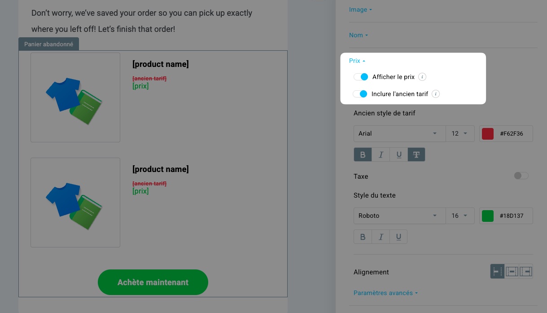Toggle strikethrough for old price style
This screenshot has width=547, height=313.
coord(416,155)
